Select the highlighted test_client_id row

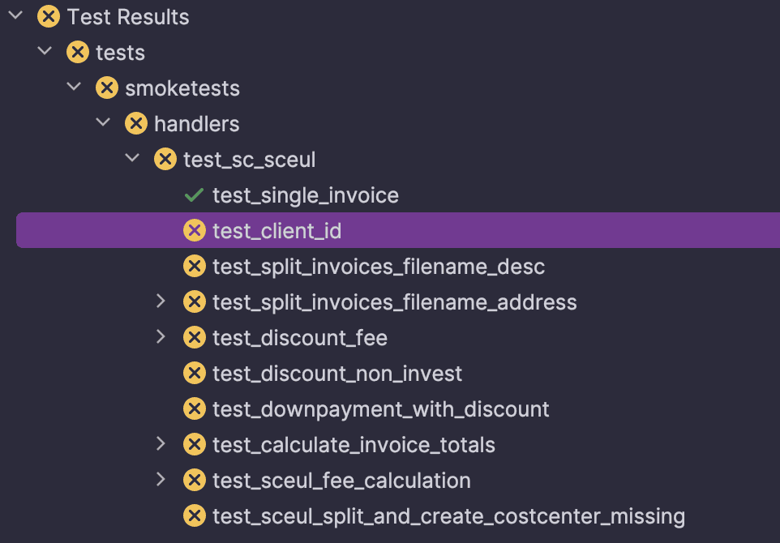pyautogui.click(x=276, y=231)
